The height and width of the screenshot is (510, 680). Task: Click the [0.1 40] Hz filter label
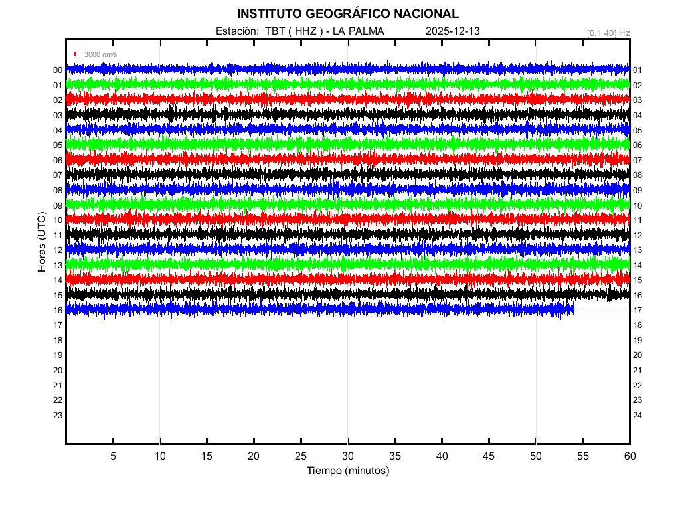[608, 32]
